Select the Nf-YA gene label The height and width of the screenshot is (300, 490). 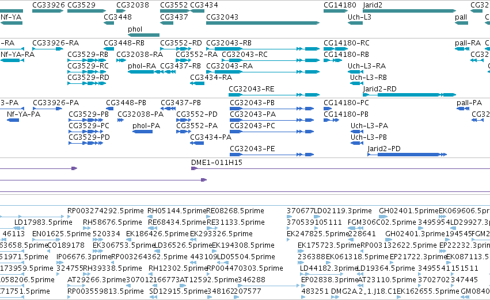point(11,17)
